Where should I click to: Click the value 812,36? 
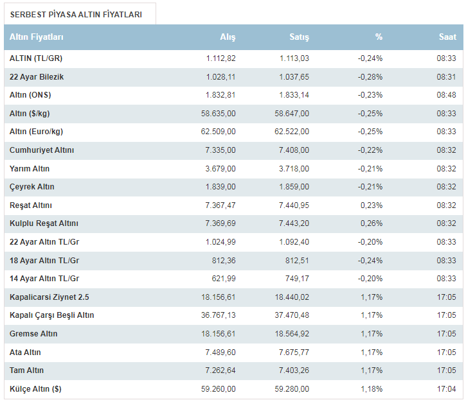tap(224, 261)
